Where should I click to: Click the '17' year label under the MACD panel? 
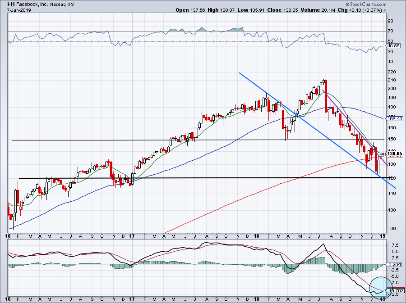pyautogui.click(x=132, y=299)
